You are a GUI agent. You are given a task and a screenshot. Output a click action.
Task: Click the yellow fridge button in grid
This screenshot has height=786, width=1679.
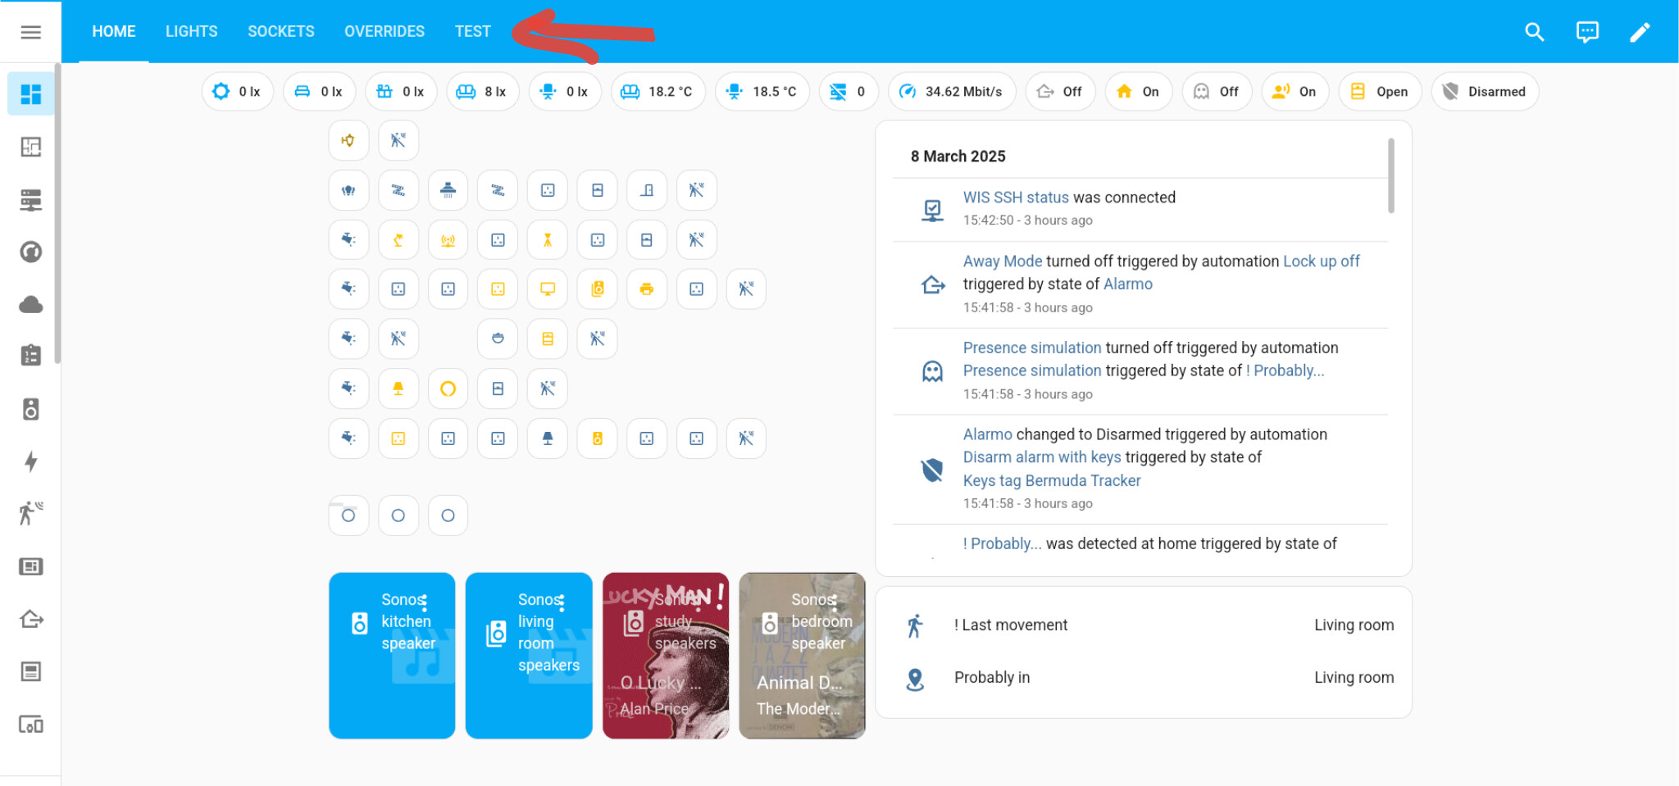coord(548,338)
